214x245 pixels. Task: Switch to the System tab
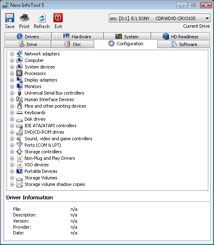127,36
